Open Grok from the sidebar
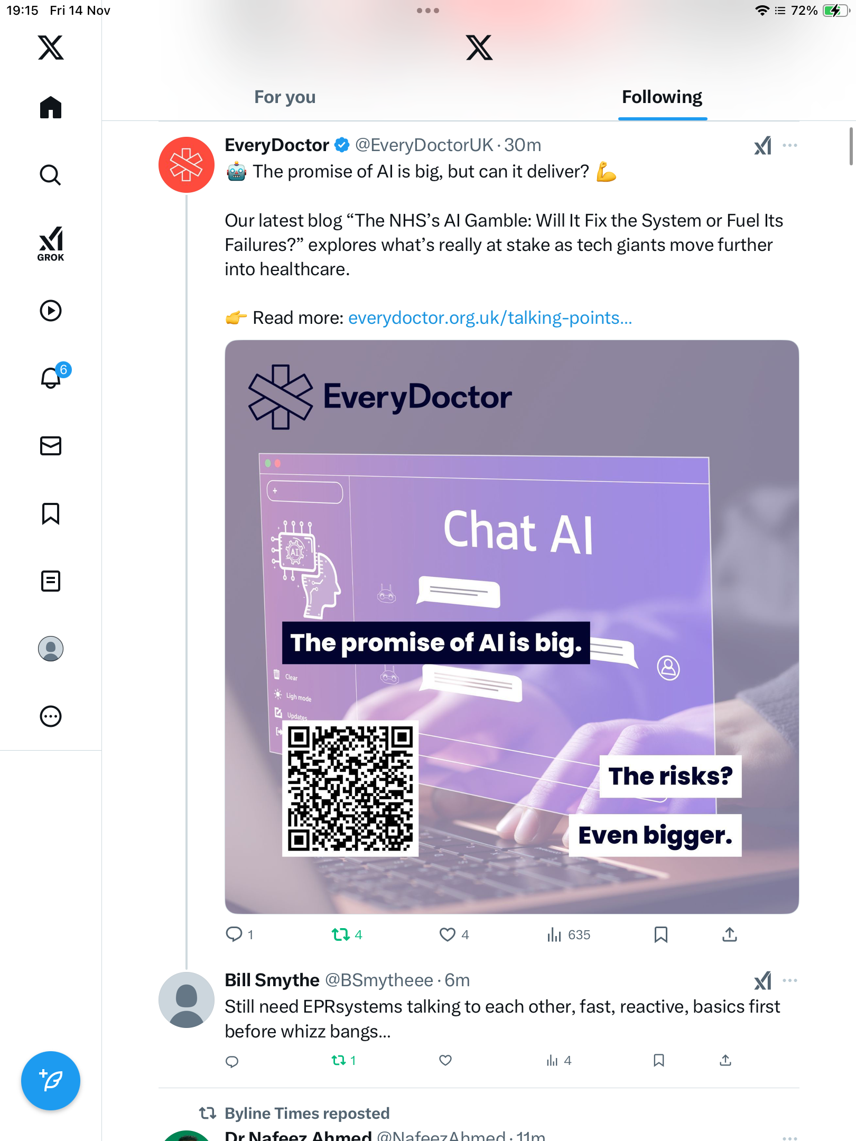The width and height of the screenshot is (856, 1141). point(51,244)
